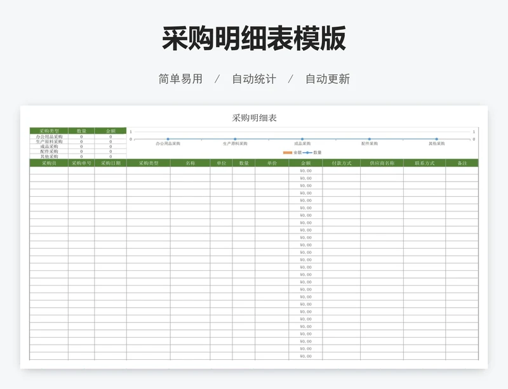Click the subtitle text 自动统计
Image resolution: width=508 pixels, height=389 pixels.
(254, 79)
